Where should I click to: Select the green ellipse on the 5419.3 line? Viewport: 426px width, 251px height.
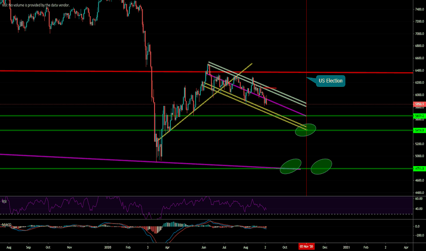306,130
